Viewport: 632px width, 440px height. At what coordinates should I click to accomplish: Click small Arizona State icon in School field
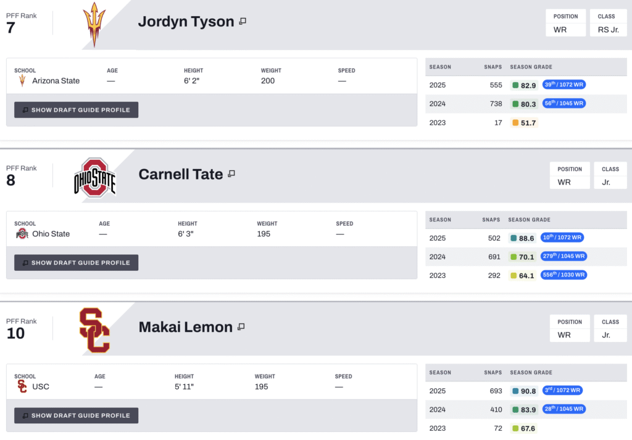pos(22,81)
